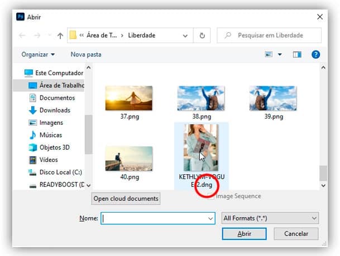Open the view options dropdown arrow
340x256 pixels.
pyautogui.click(x=280, y=55)
